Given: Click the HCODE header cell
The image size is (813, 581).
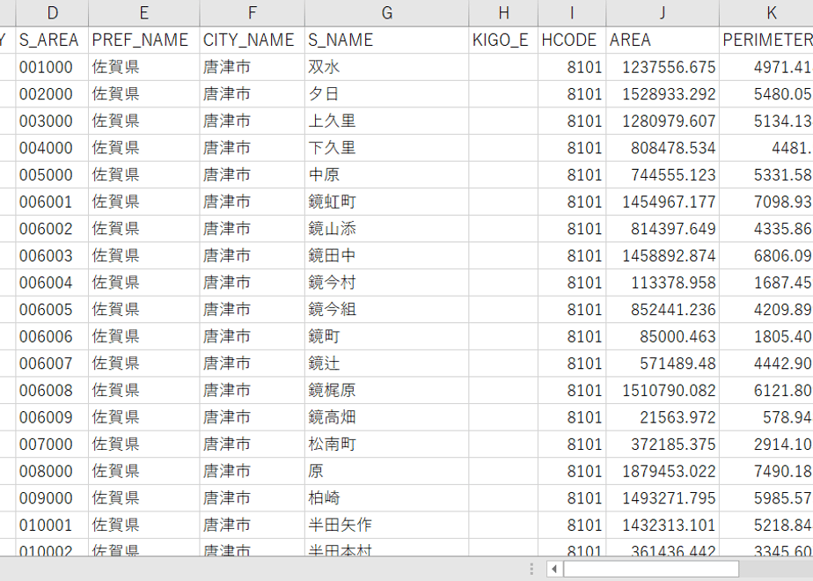Looking at the screenshot, I should pyautogui.click(x=572, y=40).
